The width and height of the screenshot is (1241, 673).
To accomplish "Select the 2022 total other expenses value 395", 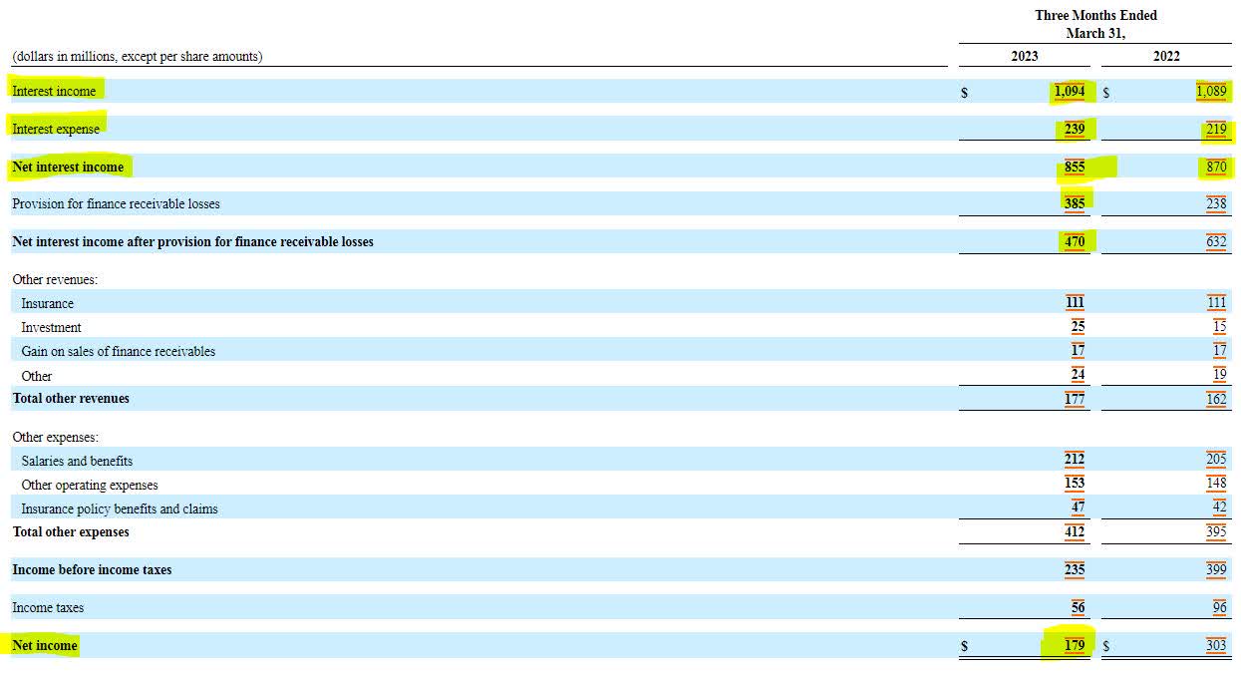I will click(x=1216, y=532).
